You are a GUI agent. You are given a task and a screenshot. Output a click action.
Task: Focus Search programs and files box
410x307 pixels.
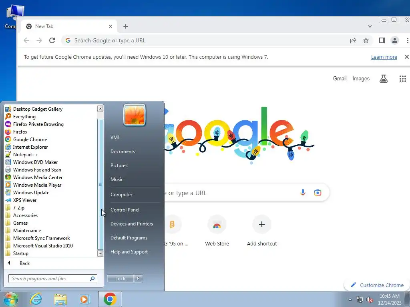pyautogui.click(x=53, y=279)
